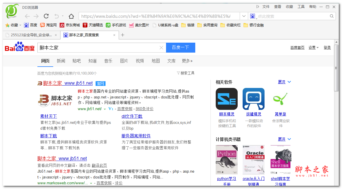Open the Oracle book cover thumbnail
This screenshot has width=342, height=189.
253,160
